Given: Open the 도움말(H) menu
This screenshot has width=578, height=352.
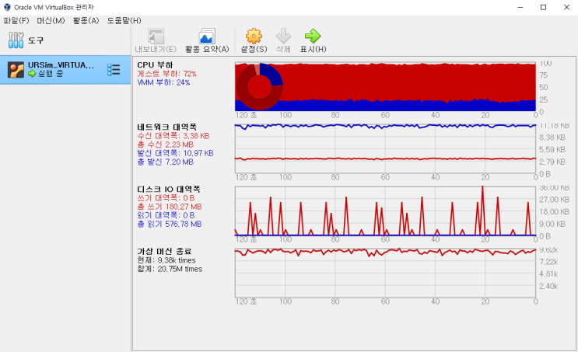Looking at the screenshot, I should (124, 21).
